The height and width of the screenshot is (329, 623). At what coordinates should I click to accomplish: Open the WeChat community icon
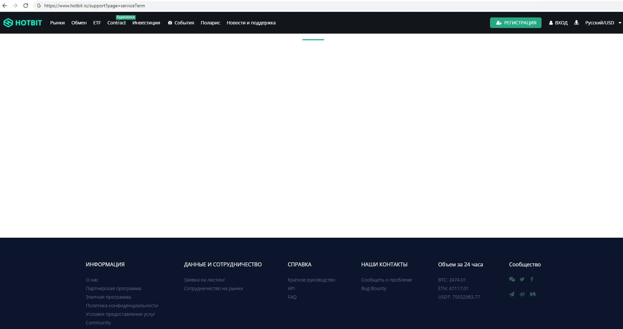[512, 279]
